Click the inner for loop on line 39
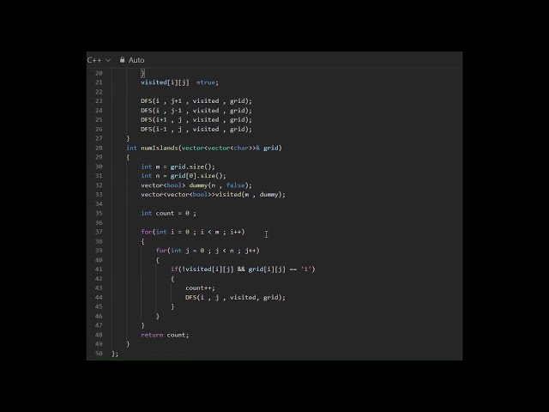The image size is (549, 412). click(x=208, y=251)
